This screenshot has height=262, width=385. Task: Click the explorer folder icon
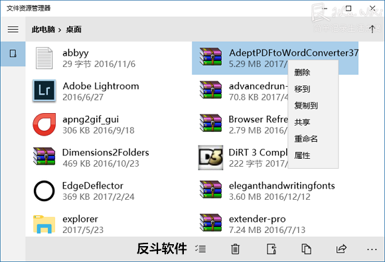point(44,224)
